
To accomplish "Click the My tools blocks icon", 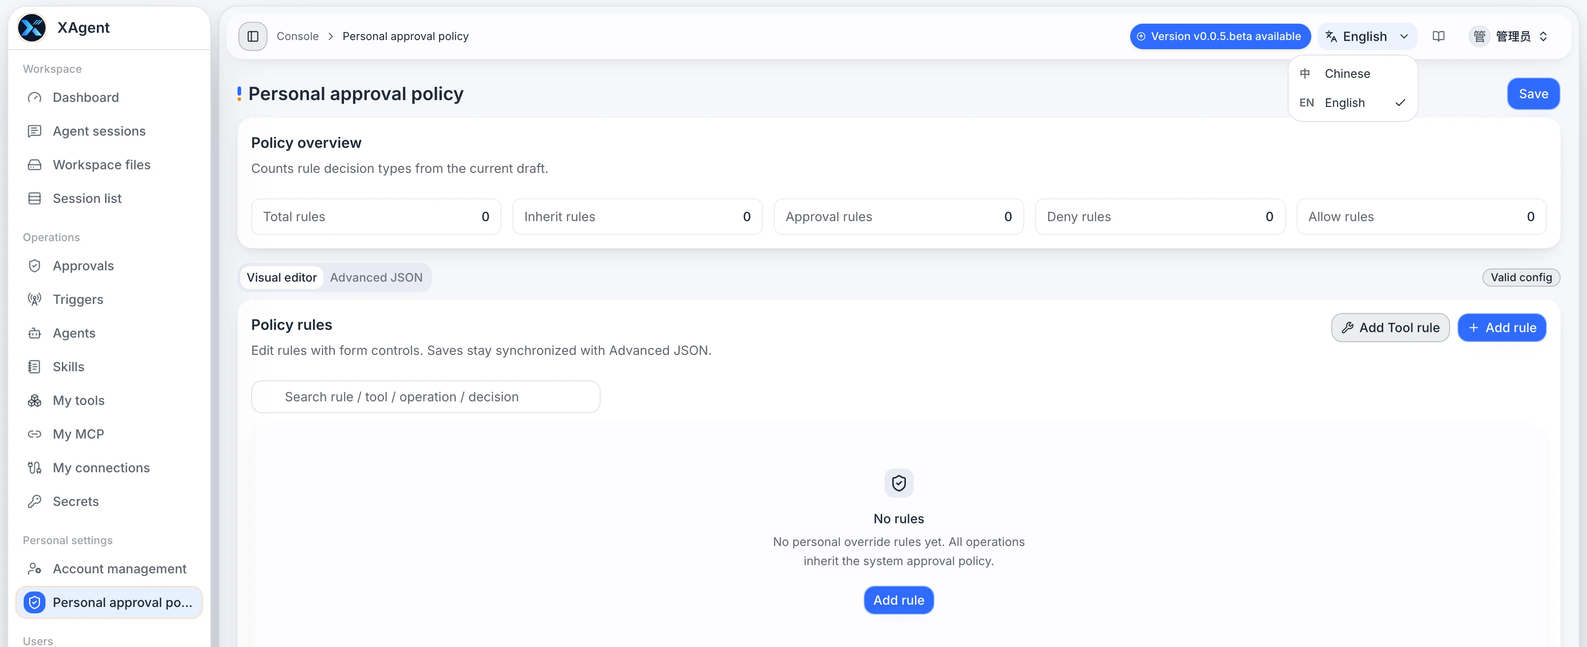I will pyautogui.click(x=35, y=400).
